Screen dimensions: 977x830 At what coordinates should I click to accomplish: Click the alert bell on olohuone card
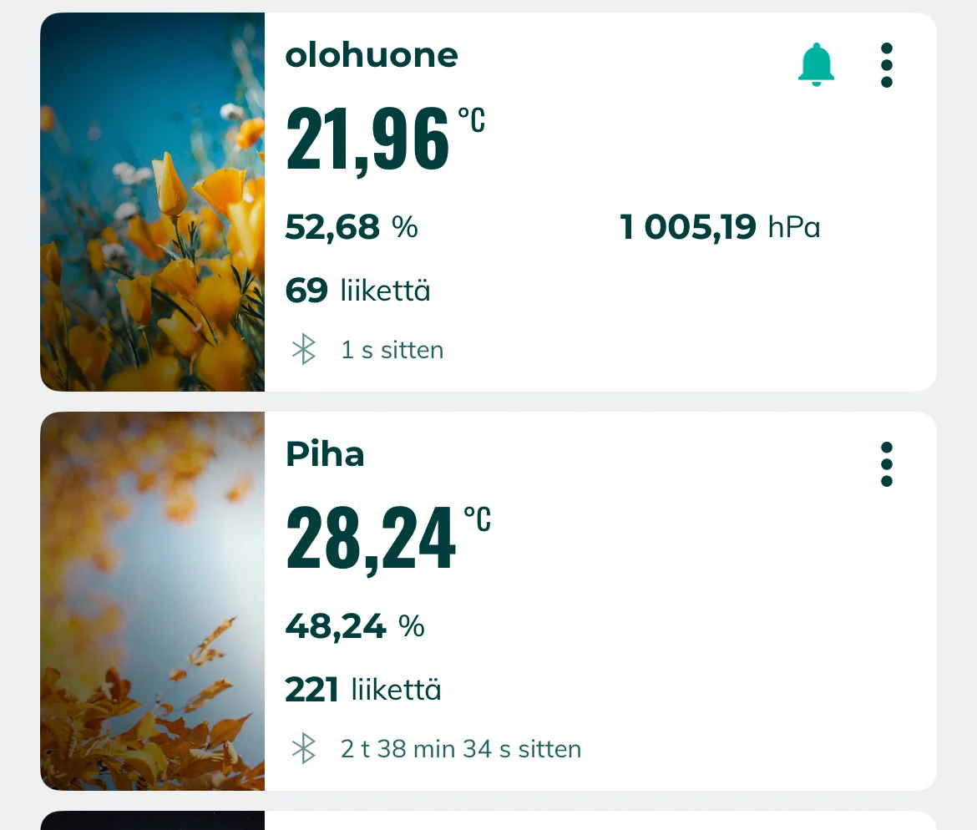click(816, 64)
